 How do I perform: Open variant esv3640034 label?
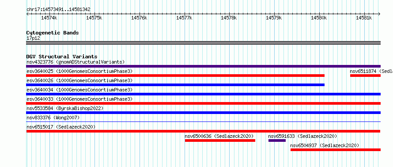[x=79, y=90]
